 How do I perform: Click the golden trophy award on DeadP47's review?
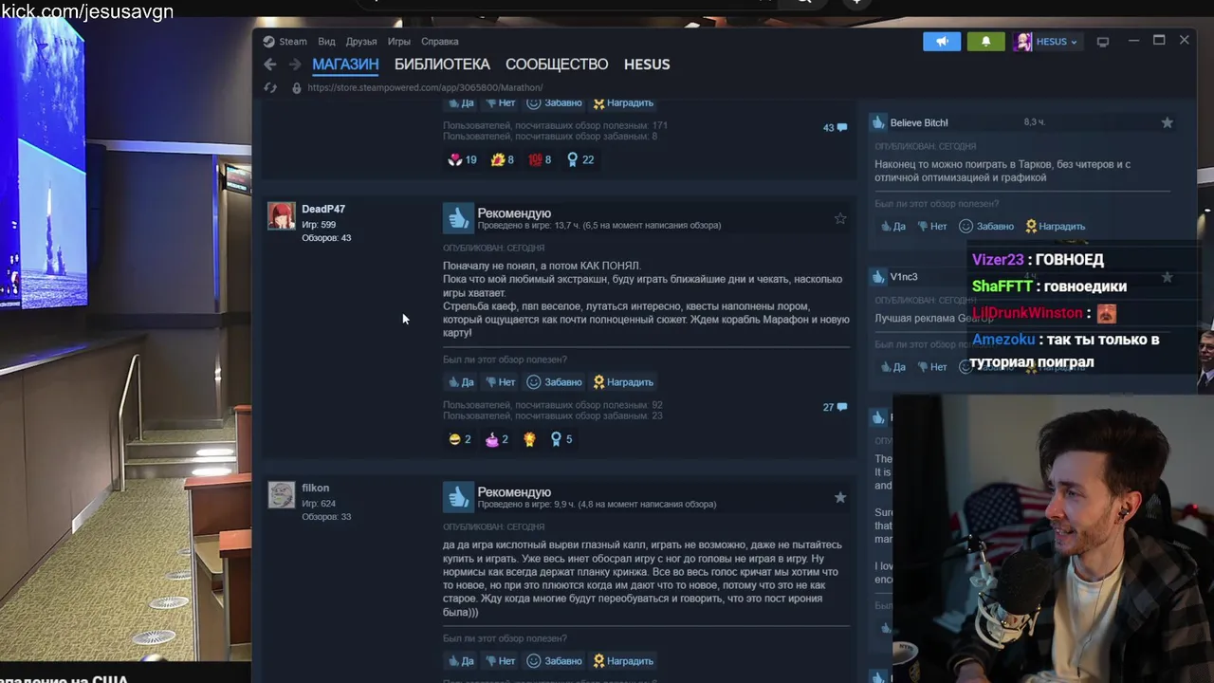point(529,439)
